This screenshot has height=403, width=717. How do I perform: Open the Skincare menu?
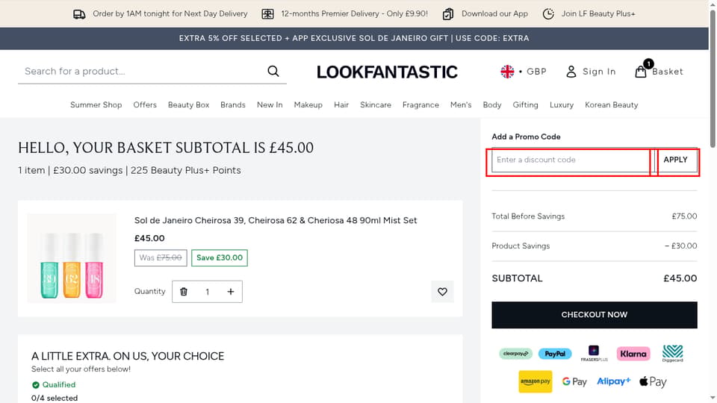tap(376, 104)
